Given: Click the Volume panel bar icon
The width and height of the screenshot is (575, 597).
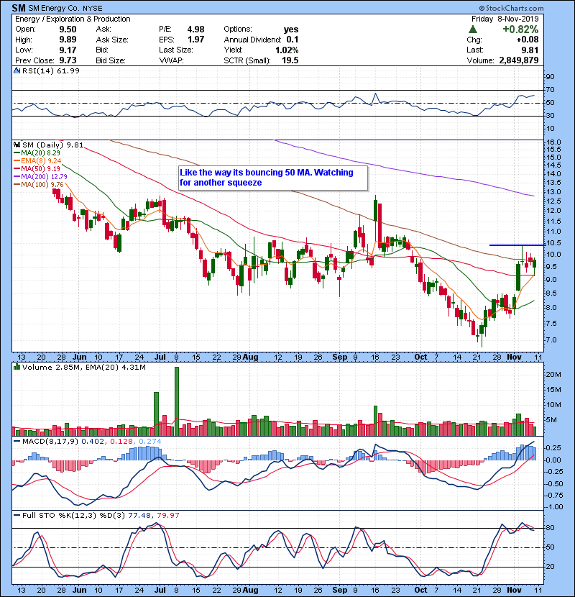Looking at the screenshot, I should 17,367.
